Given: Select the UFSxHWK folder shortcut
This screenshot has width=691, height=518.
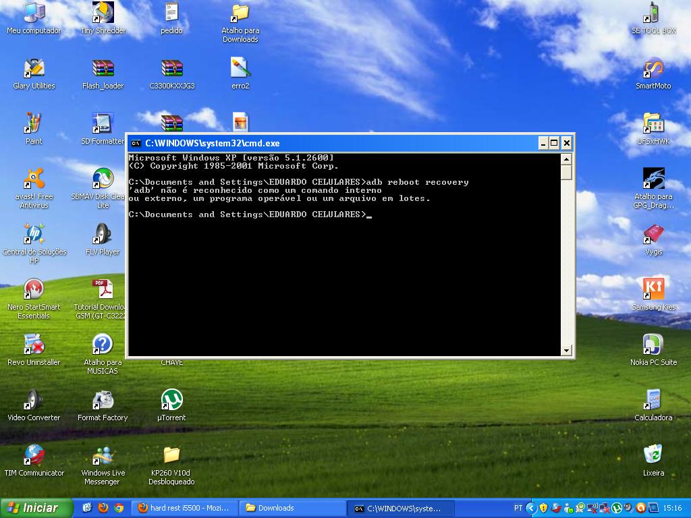Looking at the screenshot, I should (653, 129).
